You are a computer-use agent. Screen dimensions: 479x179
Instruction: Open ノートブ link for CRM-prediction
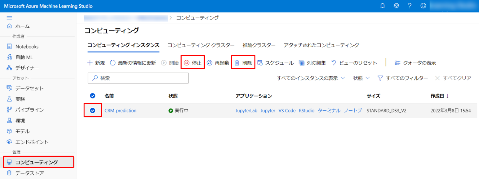353,111
